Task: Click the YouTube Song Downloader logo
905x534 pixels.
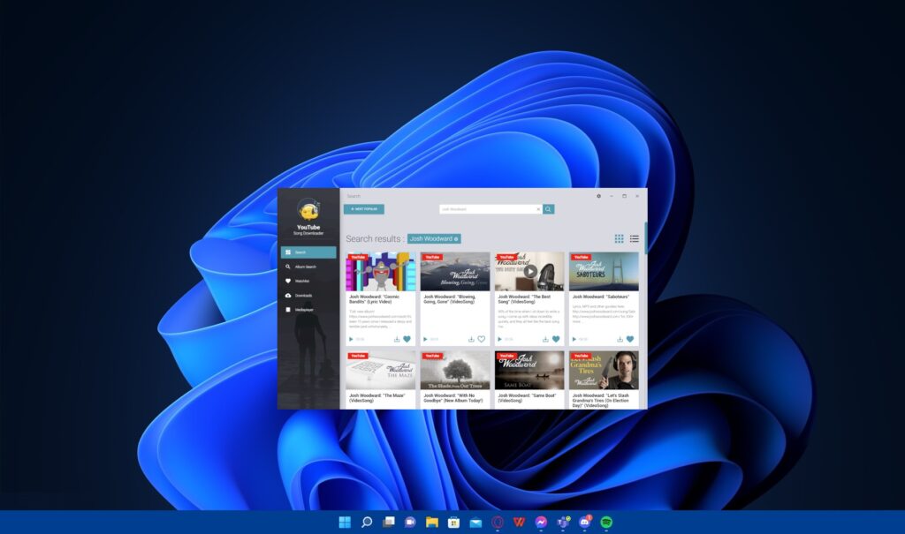Action: tap(308, 210)
